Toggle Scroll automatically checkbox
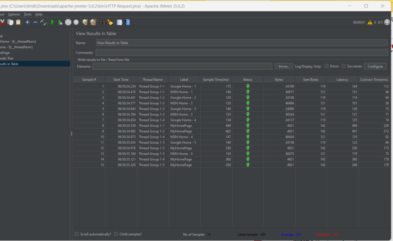This screenshot has width=393, height=241. (x=77, y=234)
